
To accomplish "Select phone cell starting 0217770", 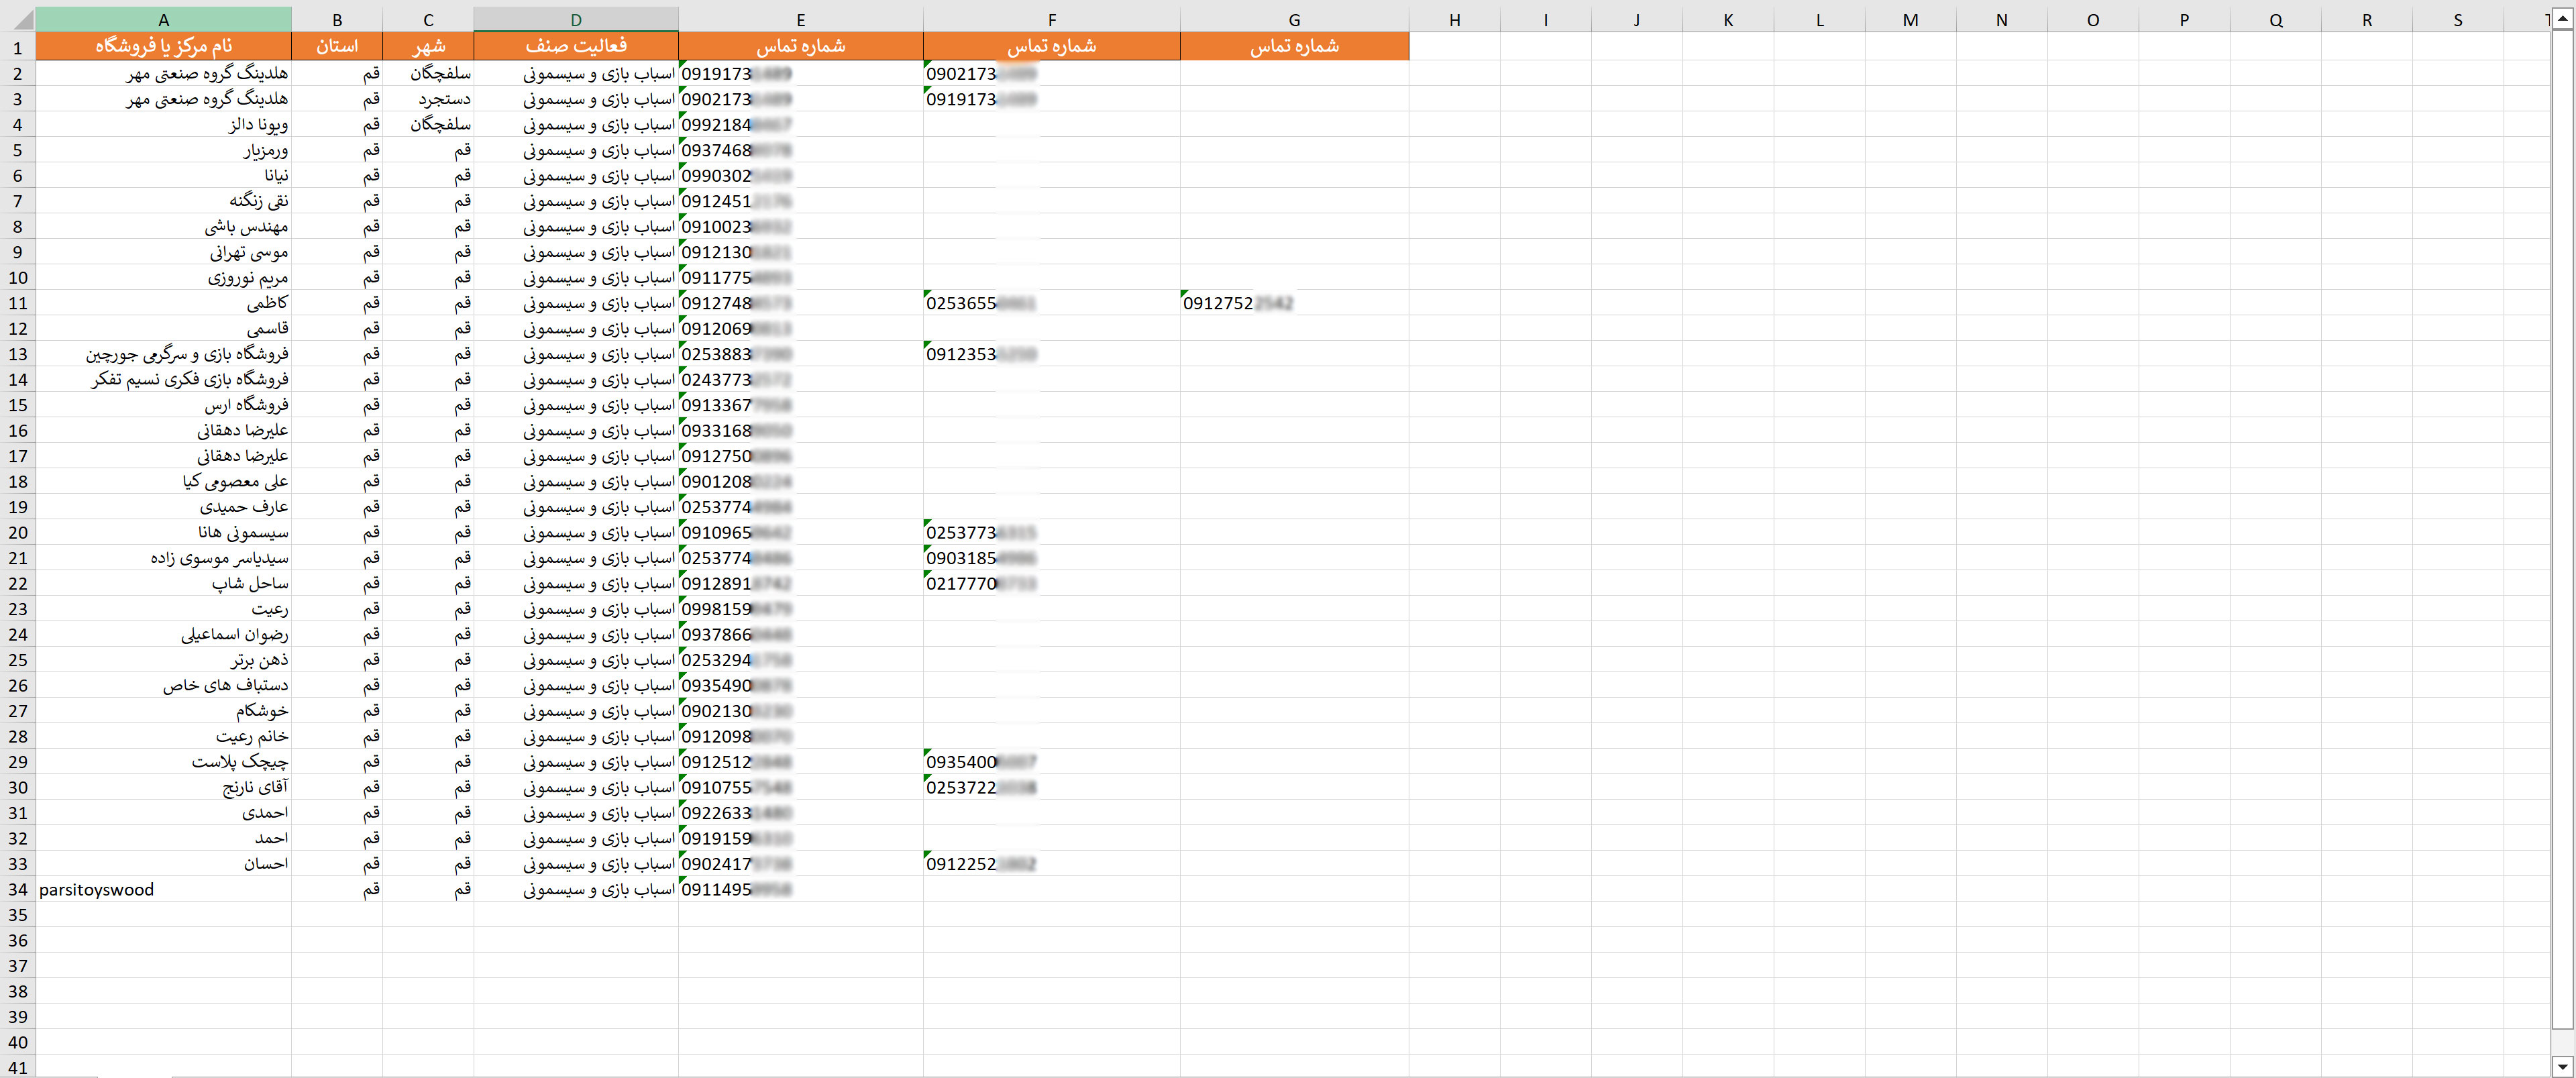I will [1051, 583].
